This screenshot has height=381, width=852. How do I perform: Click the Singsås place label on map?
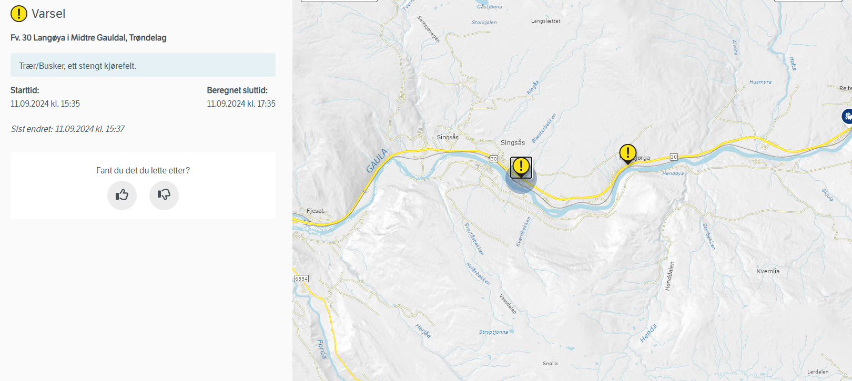(513, 142)
